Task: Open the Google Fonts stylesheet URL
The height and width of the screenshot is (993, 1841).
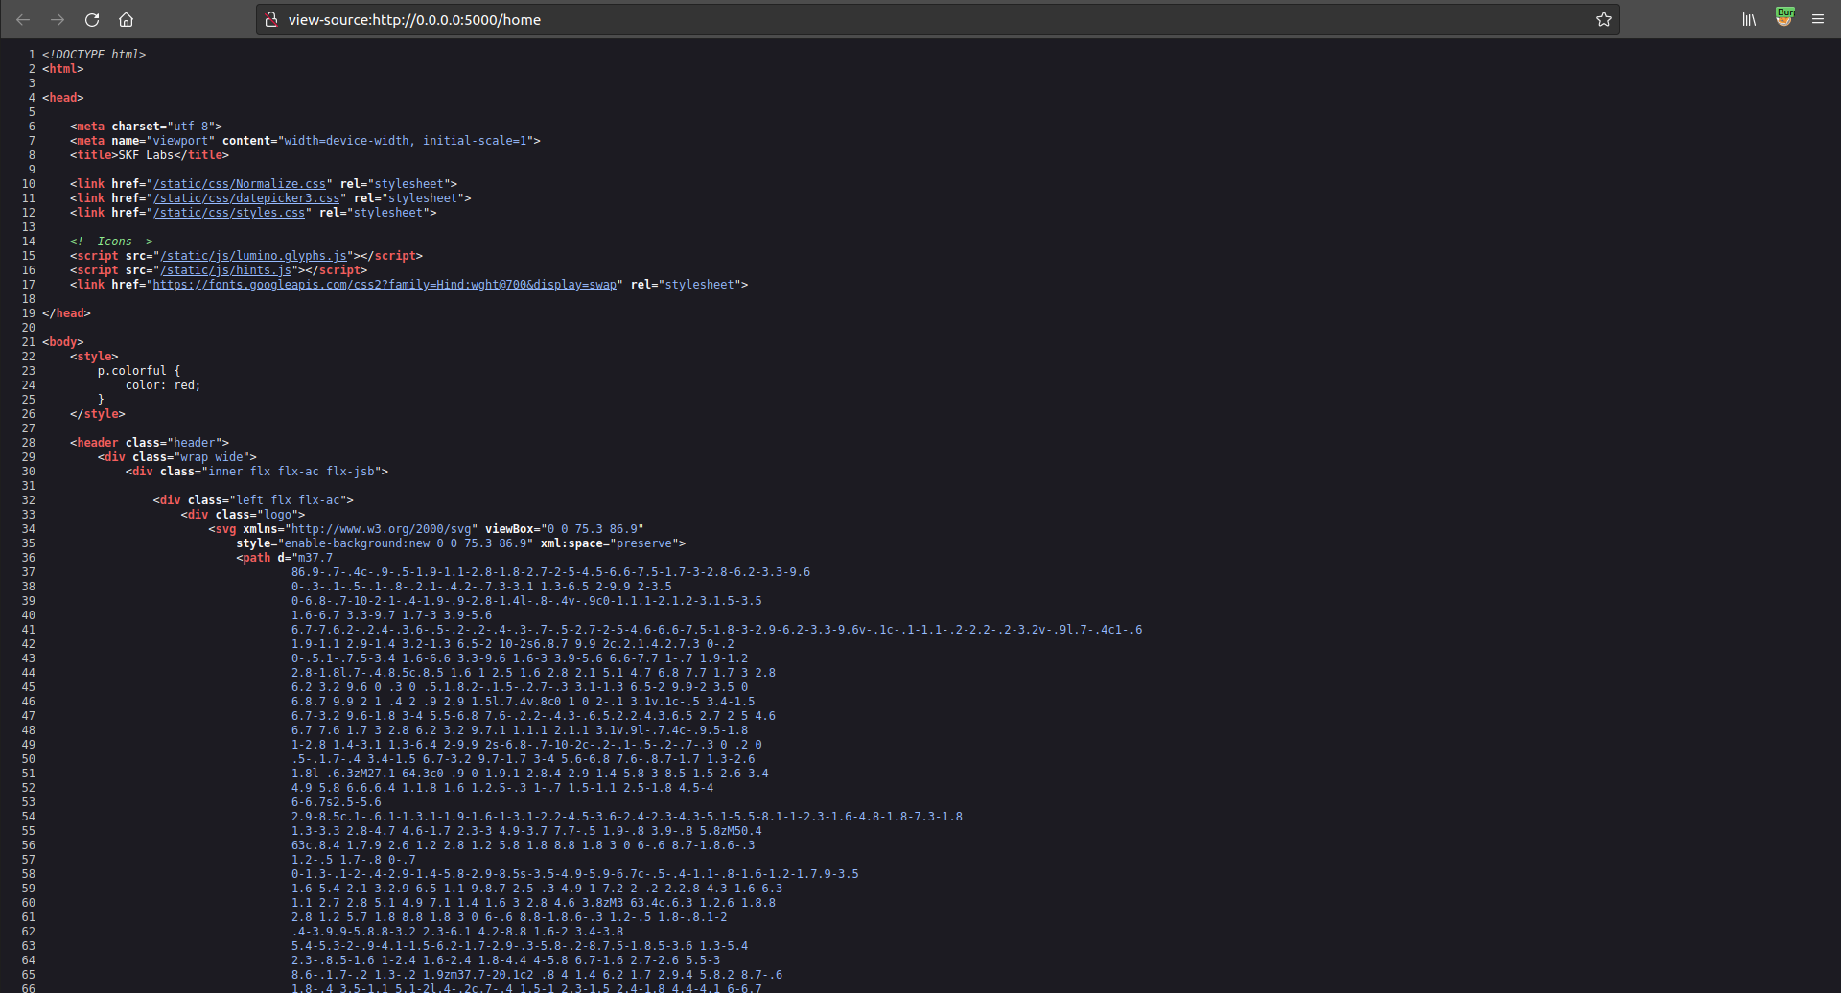Action: 385,285
